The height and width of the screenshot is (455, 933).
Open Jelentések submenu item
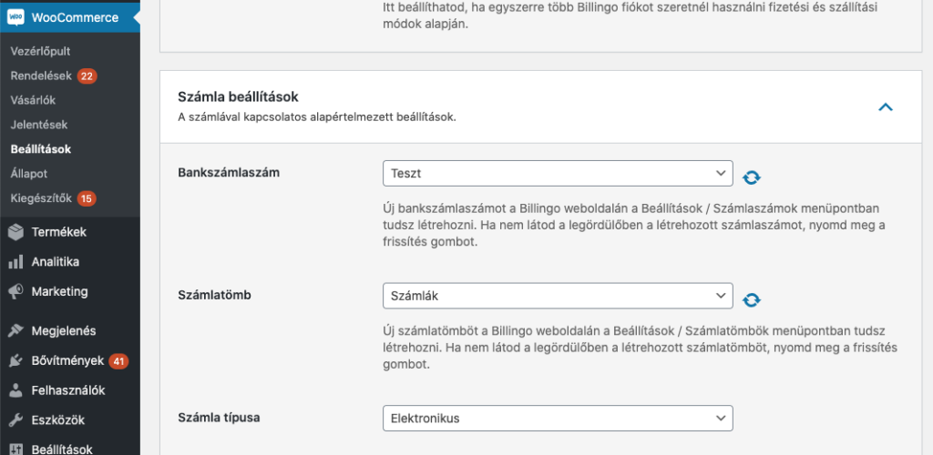(38, 126)
